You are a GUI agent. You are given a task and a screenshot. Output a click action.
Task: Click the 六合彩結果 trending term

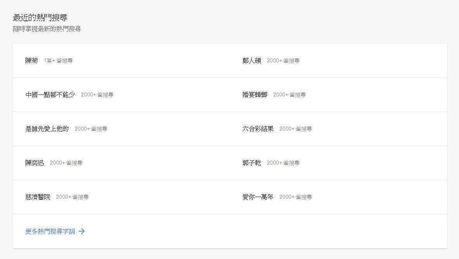pos(258,129)
